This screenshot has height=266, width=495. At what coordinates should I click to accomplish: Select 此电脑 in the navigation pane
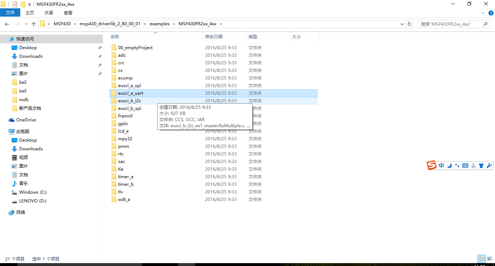click(x=23, y=132)
